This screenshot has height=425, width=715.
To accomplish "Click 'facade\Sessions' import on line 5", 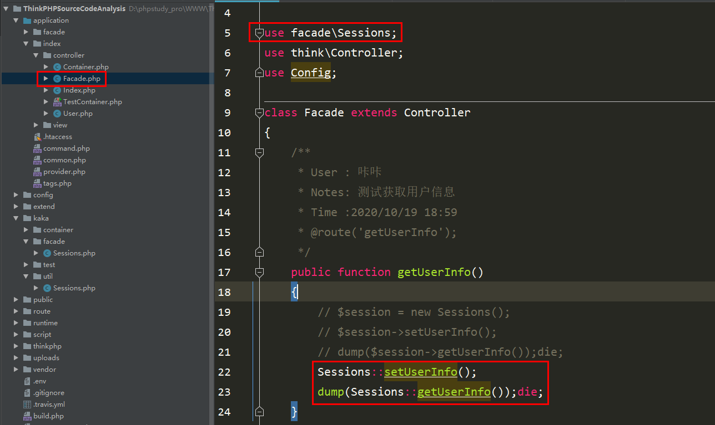I will [341, 33].
